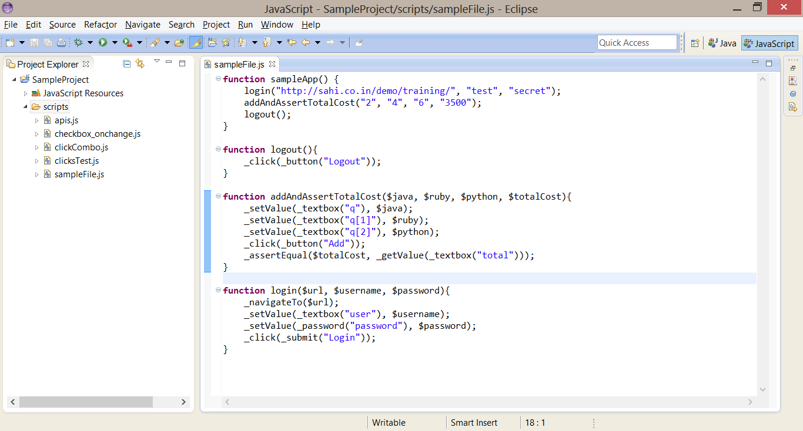Click the Last Edit Location icon
This screenshot has width=803, height=431.
coord(292,42)
